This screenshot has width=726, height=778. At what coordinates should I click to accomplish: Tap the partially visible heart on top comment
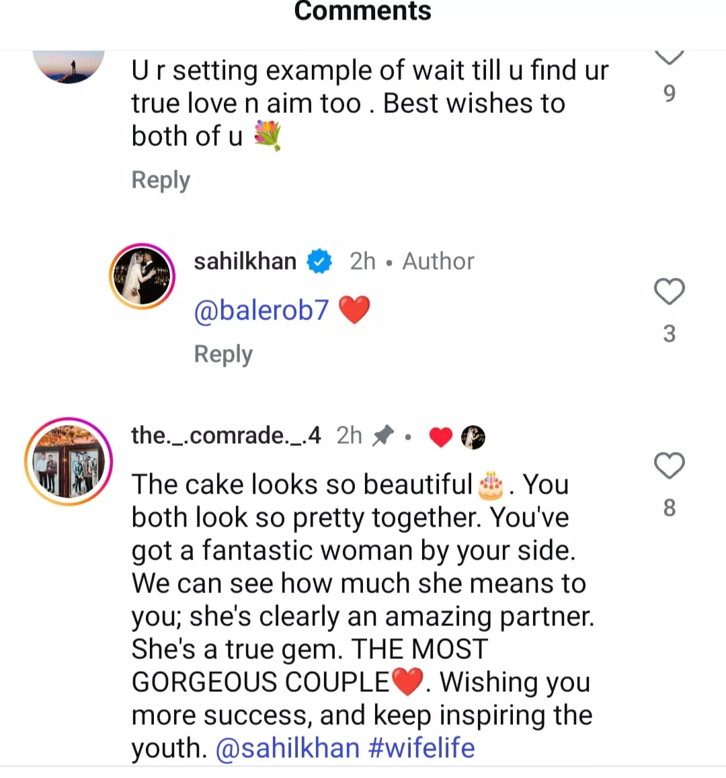point(669,57)
